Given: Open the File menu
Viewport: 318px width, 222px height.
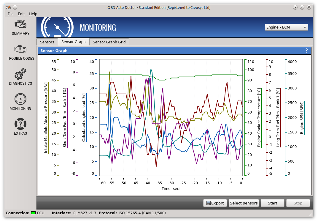Looking at the screenshot, I should coord(11,14).
